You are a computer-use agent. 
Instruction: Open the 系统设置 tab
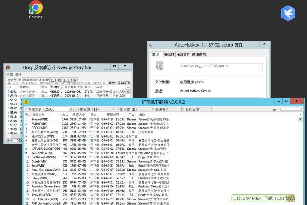pyautogui.click(x=197, y=109)
